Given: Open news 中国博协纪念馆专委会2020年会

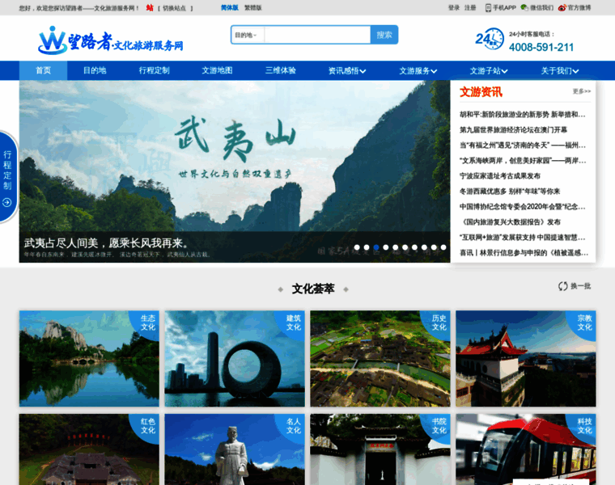Looking at the screenshot, I should click(x=523, y=206).
